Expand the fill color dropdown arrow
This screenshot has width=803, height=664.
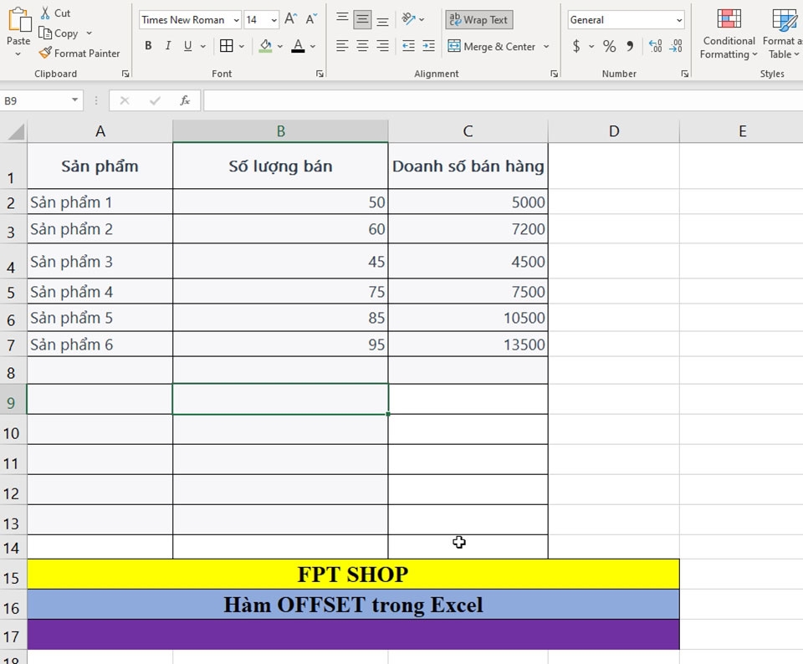pyautogui.click(x=280, y=46)
